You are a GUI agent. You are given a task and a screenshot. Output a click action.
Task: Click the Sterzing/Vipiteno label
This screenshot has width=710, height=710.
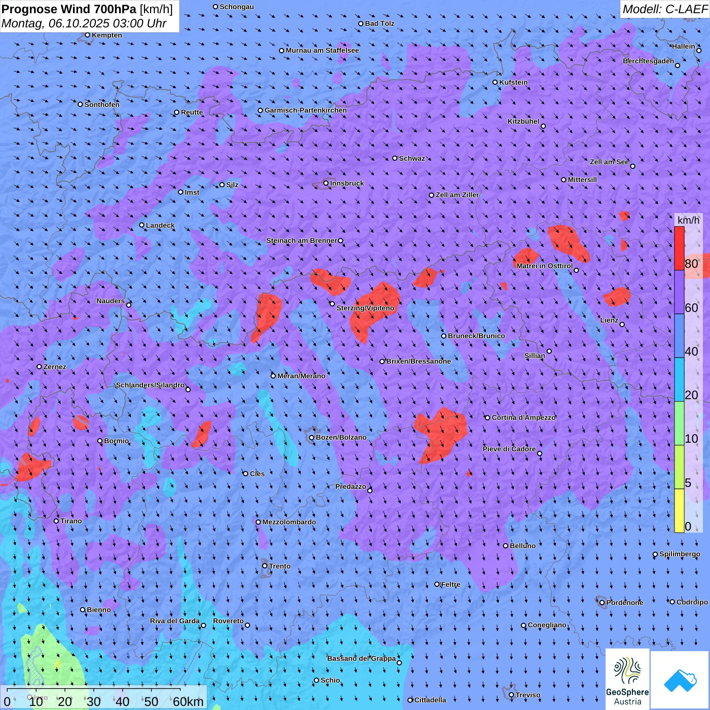click(365, 308)
